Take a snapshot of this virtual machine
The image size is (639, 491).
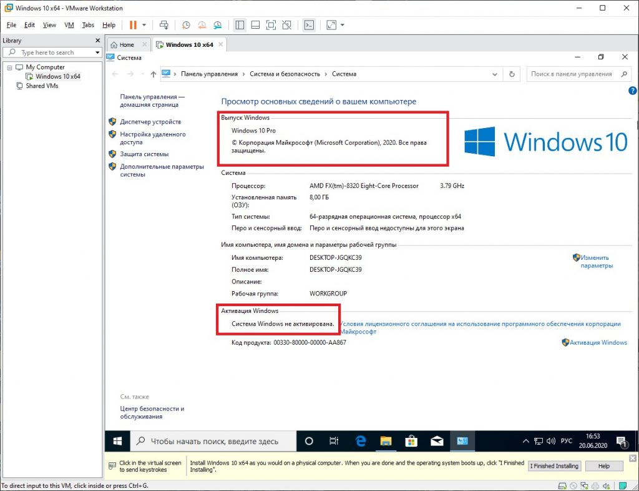coord(186,25)
